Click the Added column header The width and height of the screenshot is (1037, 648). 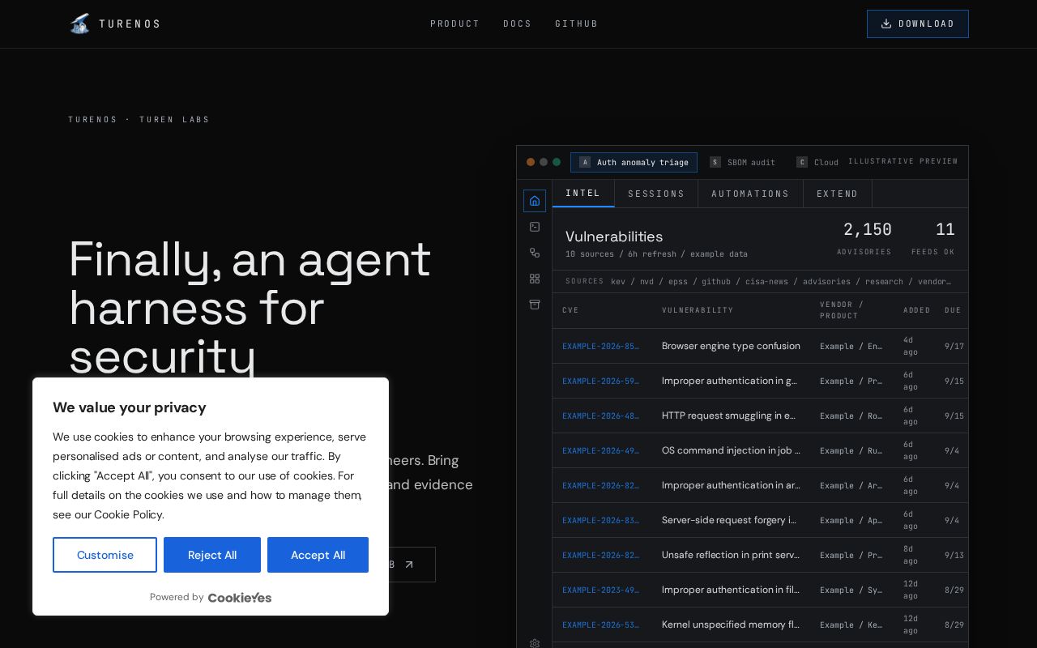(x=917, y=310)
